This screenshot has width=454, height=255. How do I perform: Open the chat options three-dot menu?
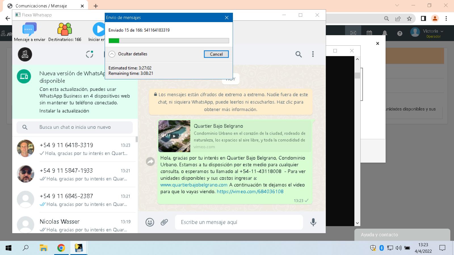313,54
